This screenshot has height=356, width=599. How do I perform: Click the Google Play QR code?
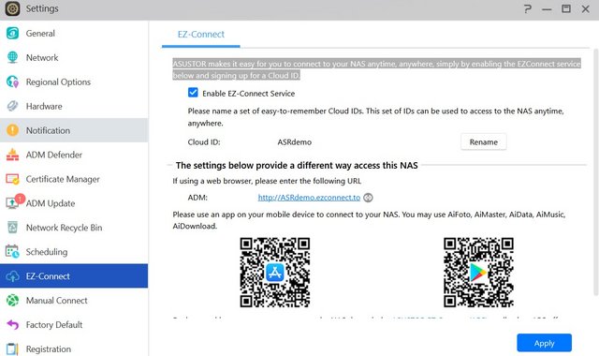pos(478,273)
